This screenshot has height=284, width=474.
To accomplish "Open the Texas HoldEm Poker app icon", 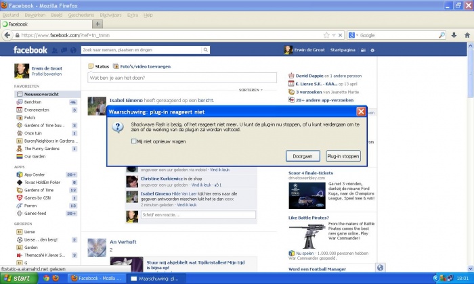I will point(19,182).
